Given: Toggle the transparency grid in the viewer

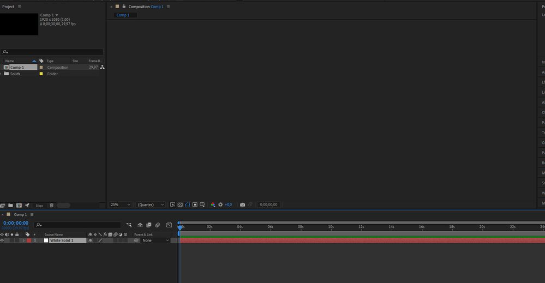Looking at the screenshot, I should 180,204.
